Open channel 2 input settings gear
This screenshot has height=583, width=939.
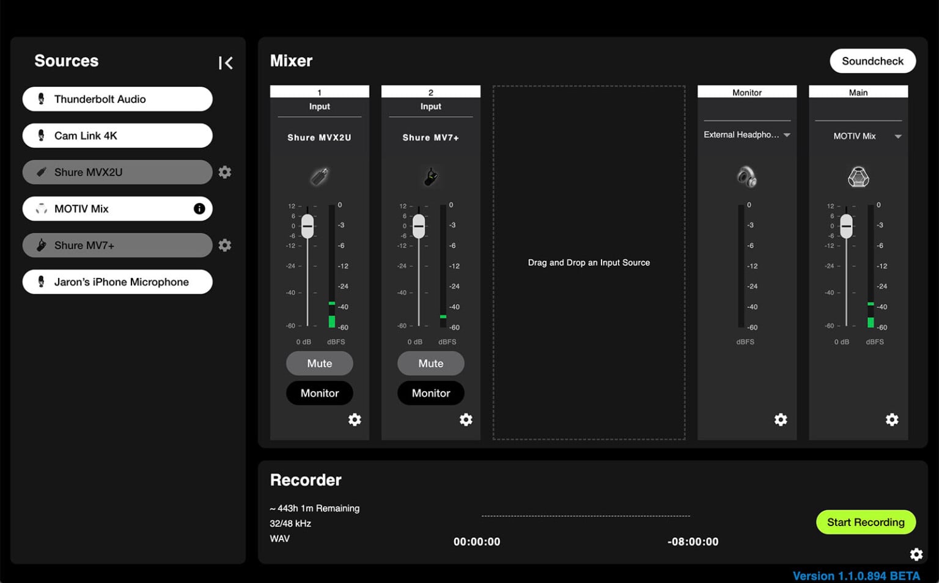466,420
